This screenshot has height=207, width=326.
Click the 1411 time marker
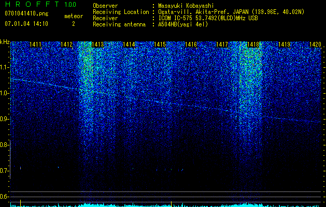click(x=35, y=45)
